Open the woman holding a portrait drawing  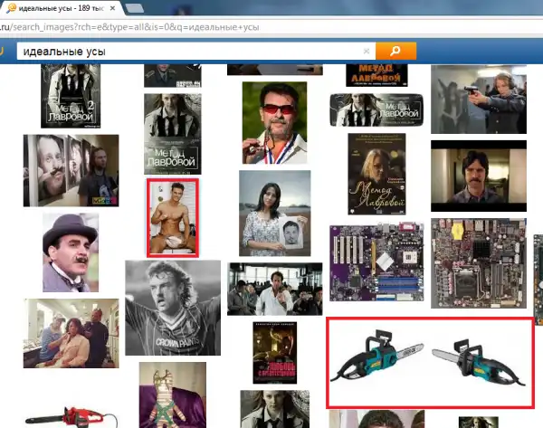click(275, 214)
